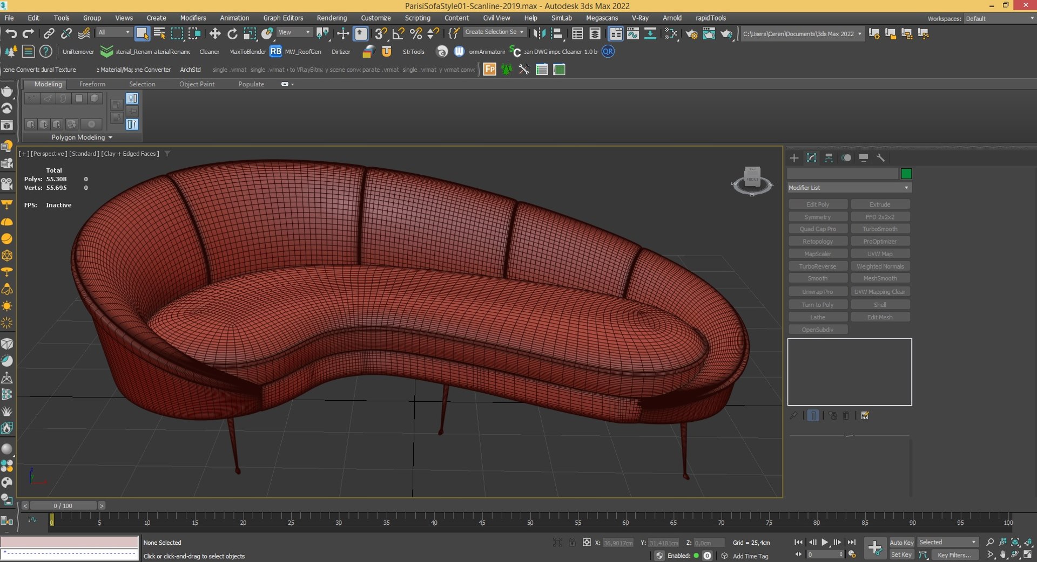Viewport: 1037px width, 562px height.
Task: Expand the Workspaces Default dropdown
Action: coord(999,18)
